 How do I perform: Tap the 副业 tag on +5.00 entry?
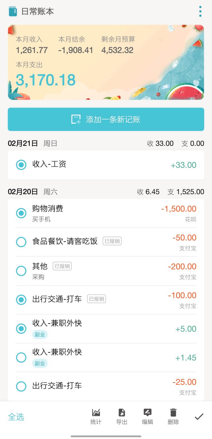click(40, 335)
